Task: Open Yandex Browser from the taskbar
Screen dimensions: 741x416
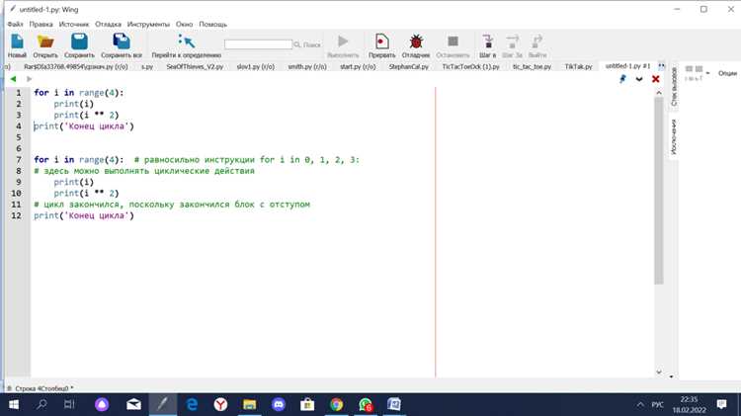Action: pos(220,405)
